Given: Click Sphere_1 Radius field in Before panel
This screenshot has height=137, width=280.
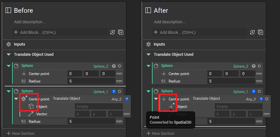Looking at the screenshot, I should (x=92, y=122).
